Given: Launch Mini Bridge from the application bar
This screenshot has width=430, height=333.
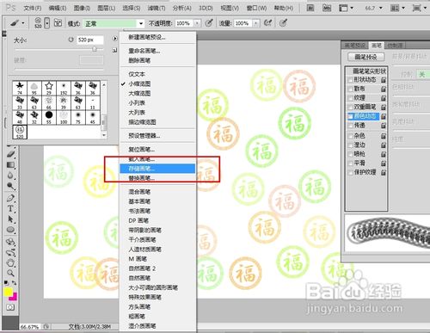Looking at the screenshot, I should pyautogui.click(x=327, y=8).
